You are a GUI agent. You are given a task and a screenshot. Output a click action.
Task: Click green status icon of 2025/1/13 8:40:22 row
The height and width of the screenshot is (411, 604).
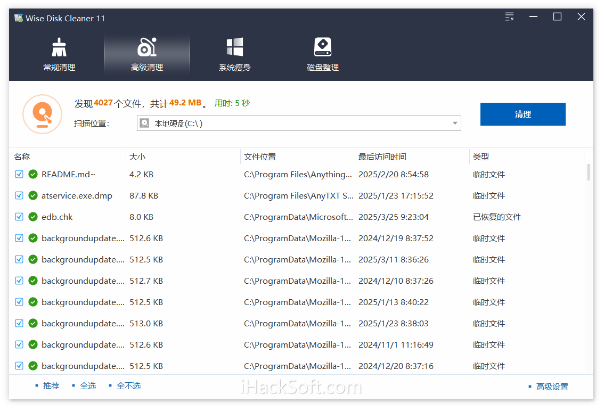(x=33, y=302)
